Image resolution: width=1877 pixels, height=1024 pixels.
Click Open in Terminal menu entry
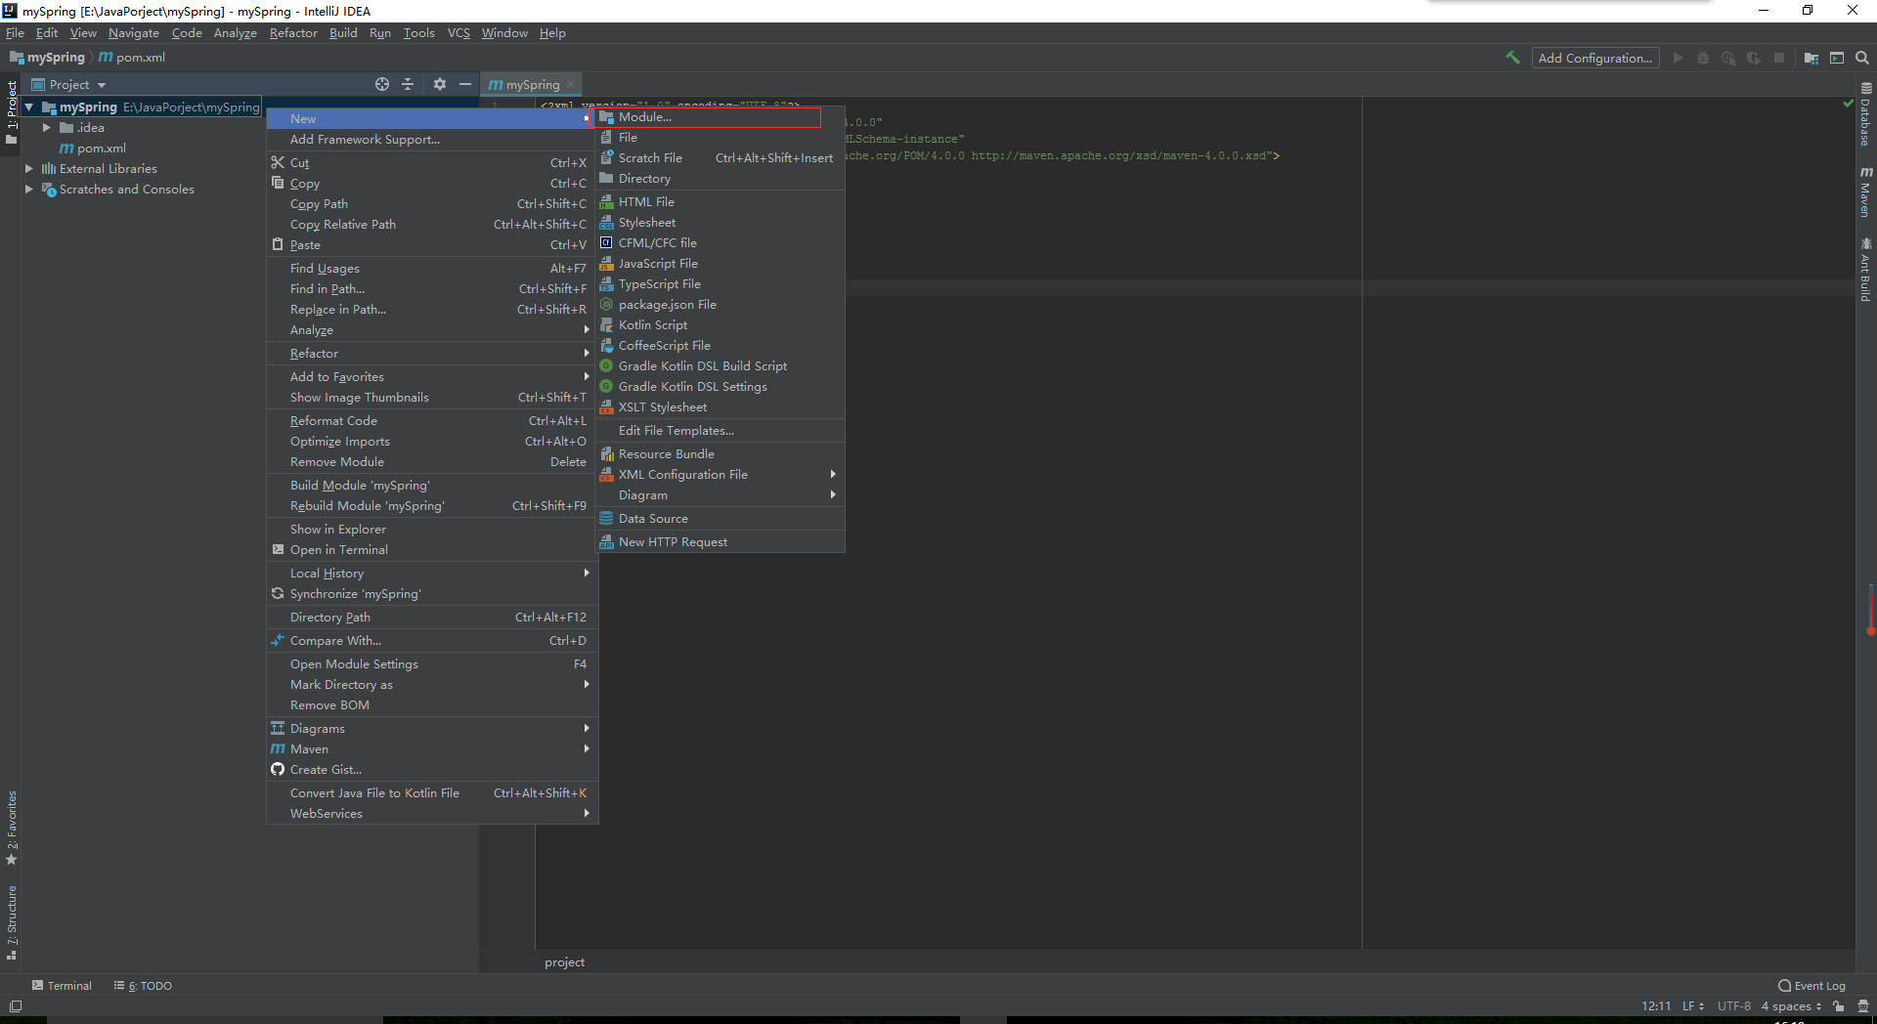(x=432, y=550)
